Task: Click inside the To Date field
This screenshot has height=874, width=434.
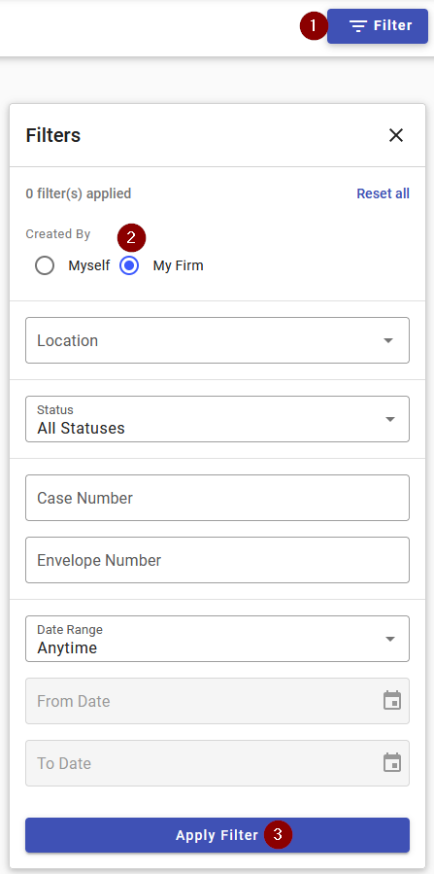Action: tap(217, 763)
